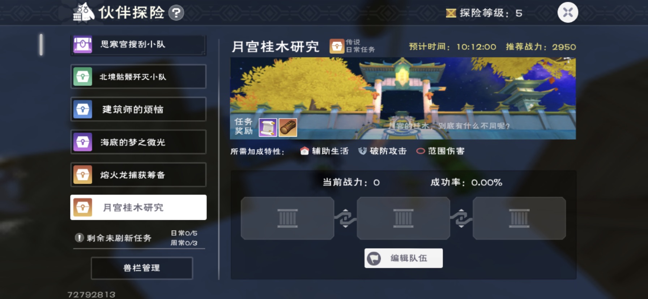
Task: Click the 编辑队伍 button
Action: [x=403, y=258]
